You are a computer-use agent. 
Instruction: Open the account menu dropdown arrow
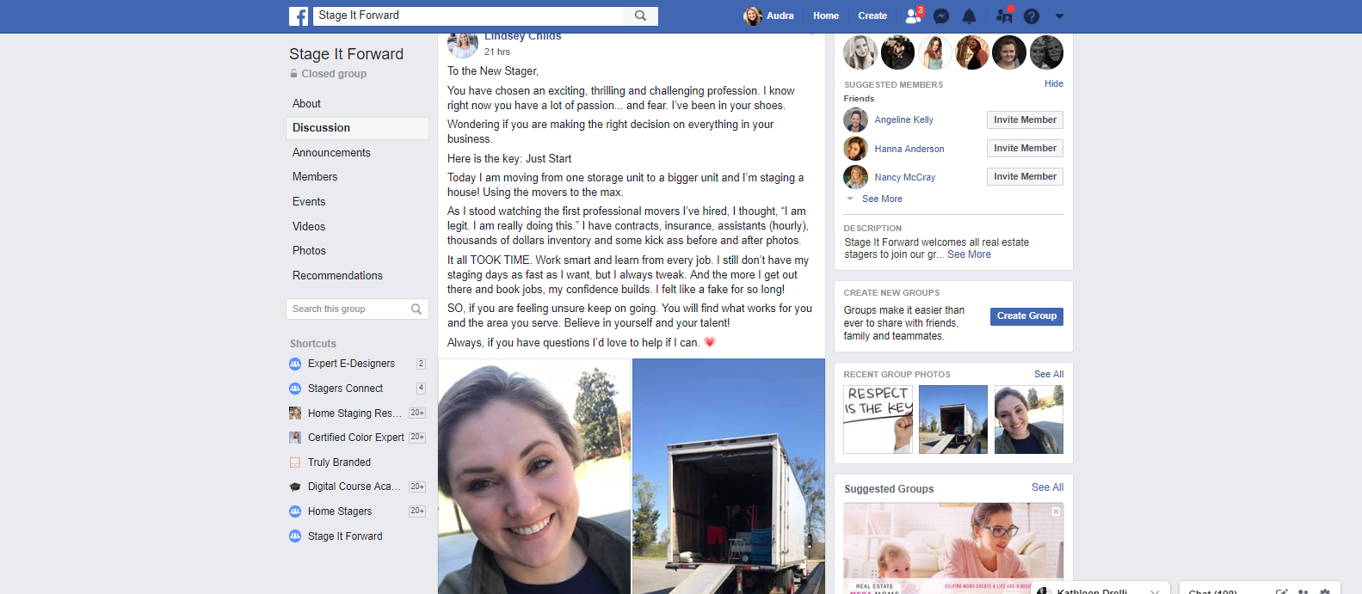tap(1059, 16)
